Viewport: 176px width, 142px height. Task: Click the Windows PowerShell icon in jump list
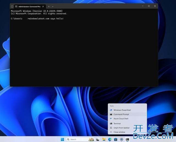coord(111,110)
